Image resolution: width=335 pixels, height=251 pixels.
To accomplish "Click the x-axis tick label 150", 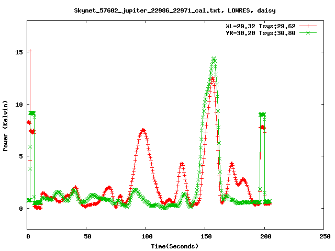I will click(x=205, y=236).
